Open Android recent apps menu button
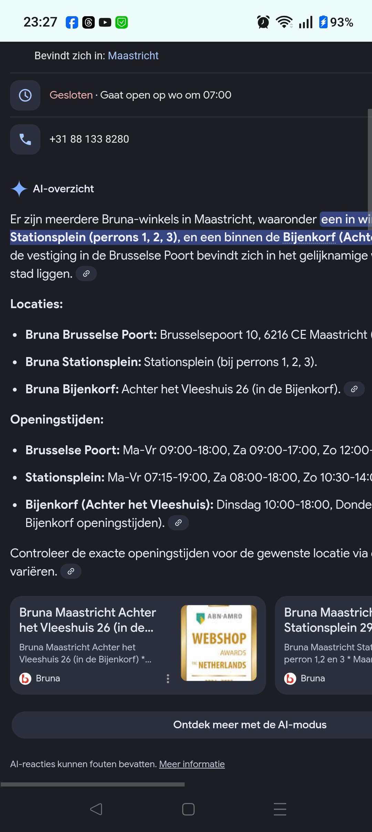This screenshot has height=832, width=372. tap(280, 809)
